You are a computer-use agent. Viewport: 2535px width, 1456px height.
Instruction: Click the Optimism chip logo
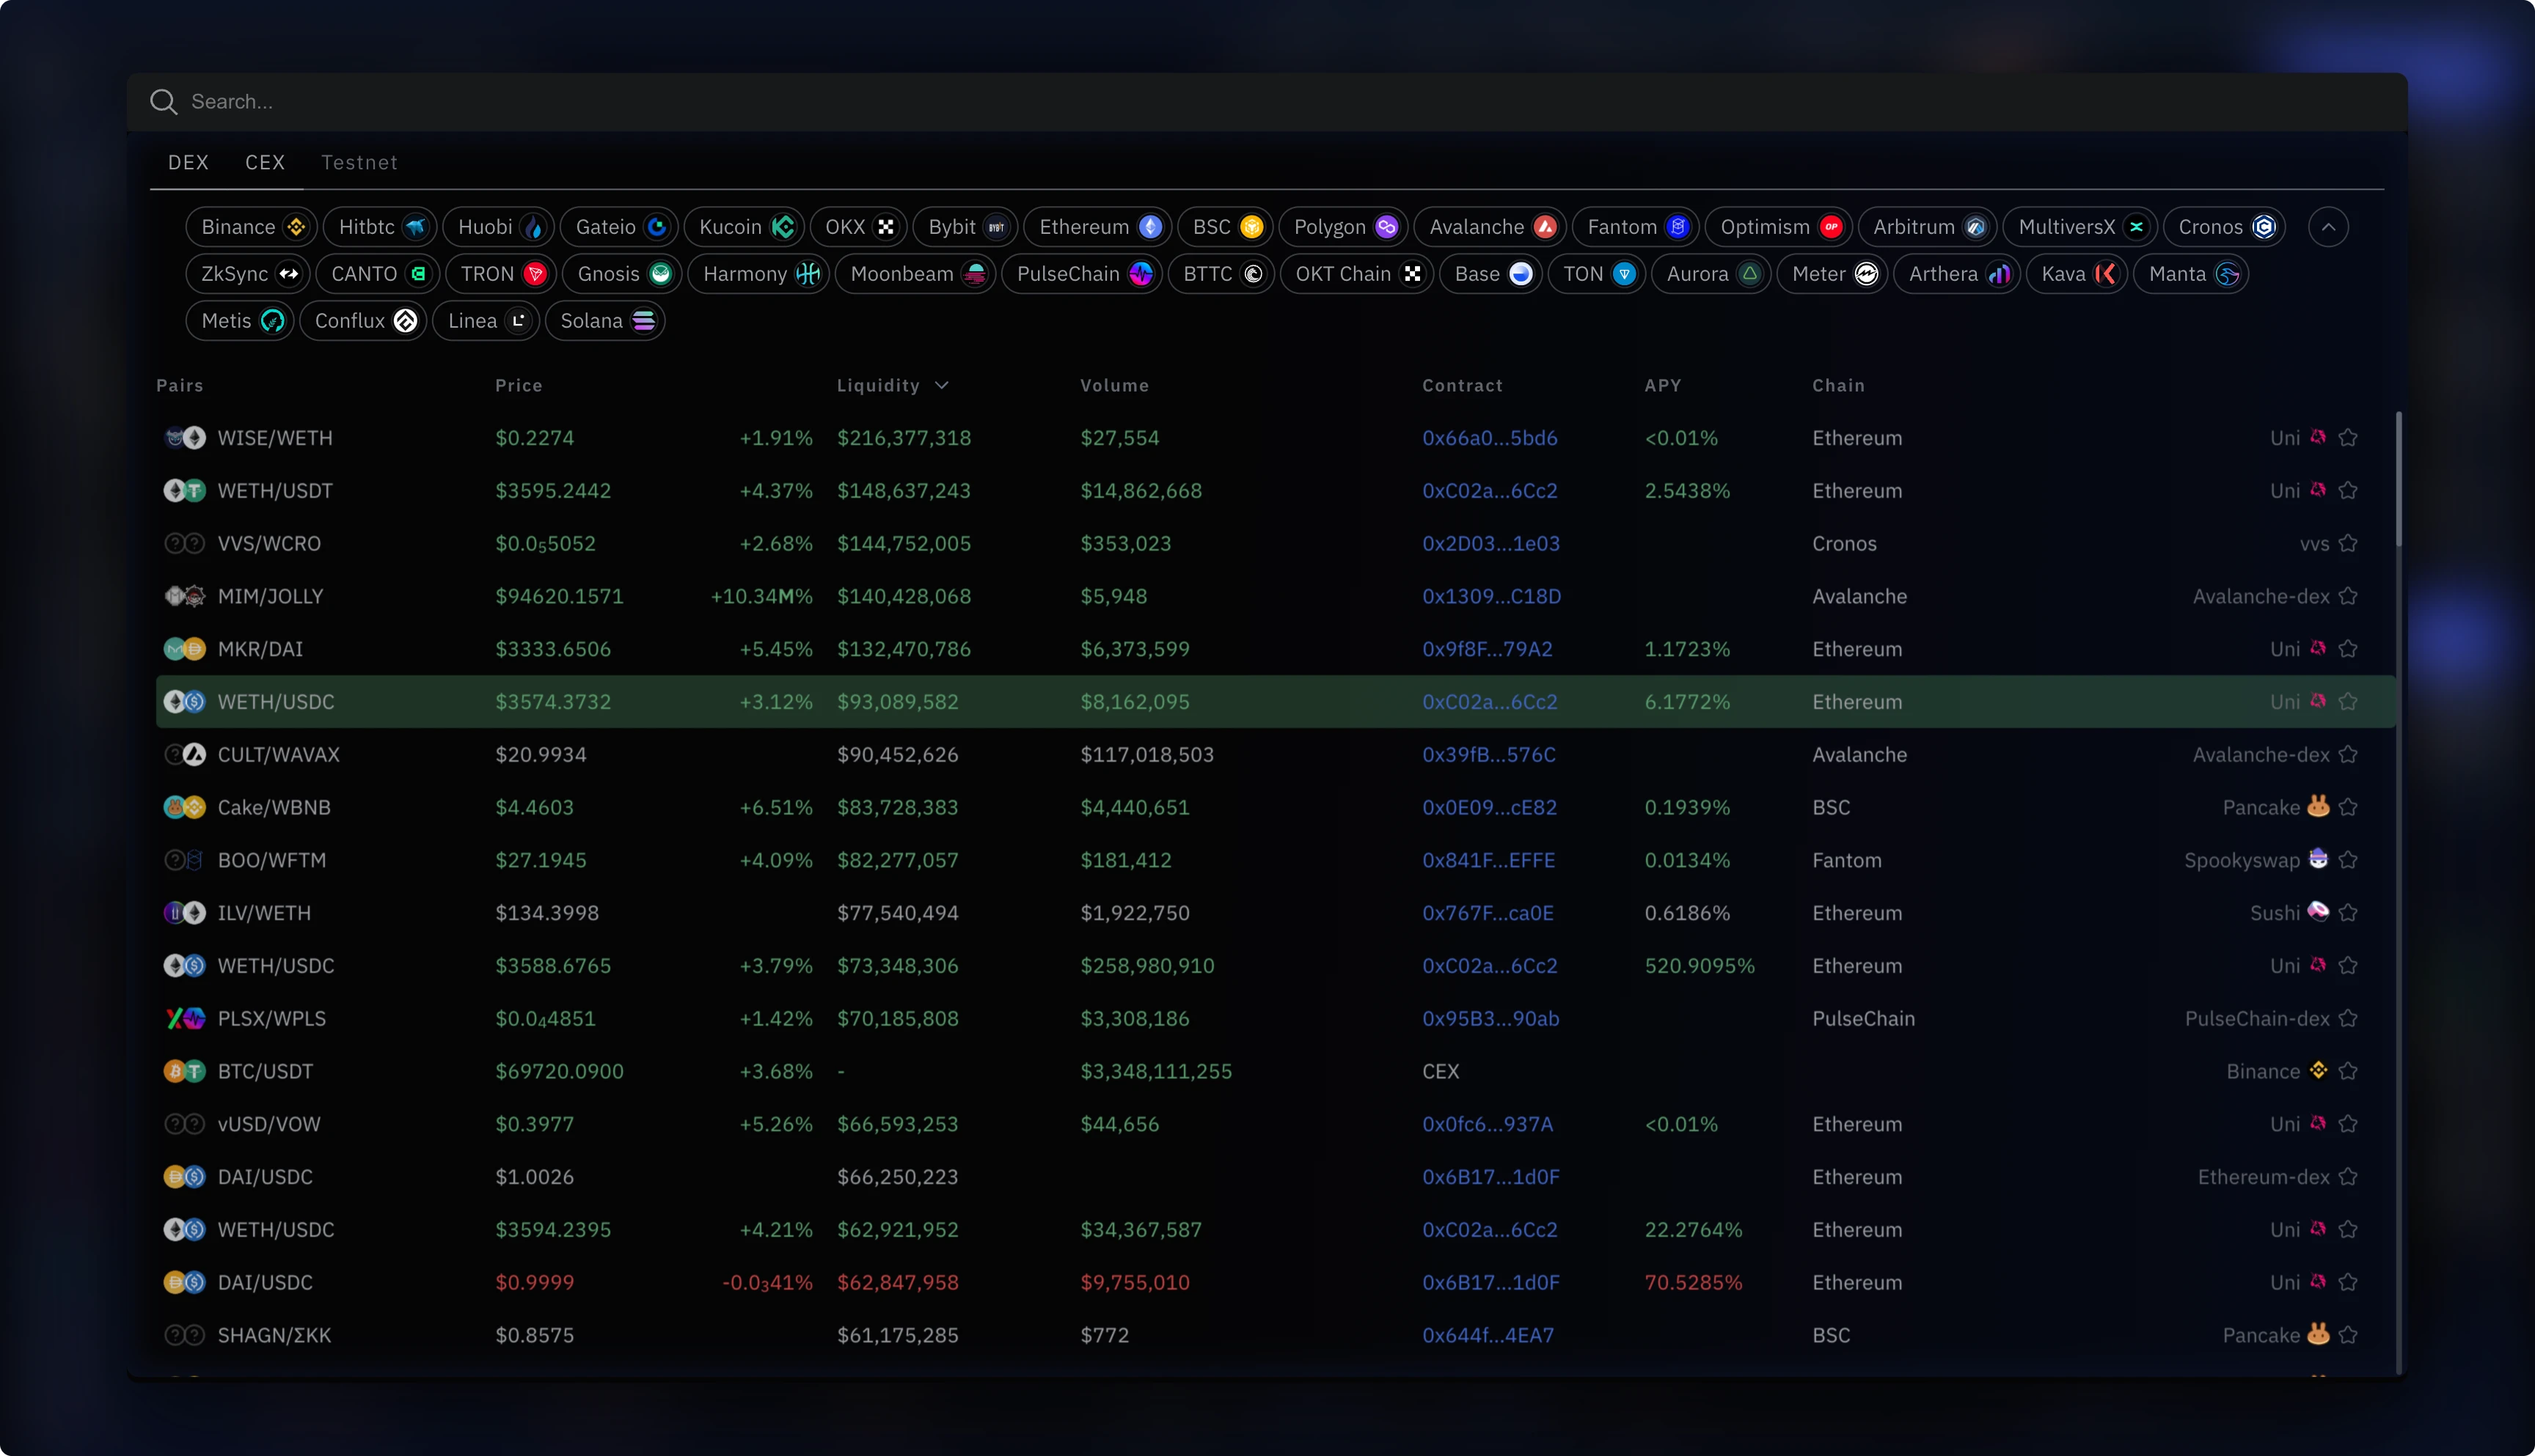coord(1831,227)
